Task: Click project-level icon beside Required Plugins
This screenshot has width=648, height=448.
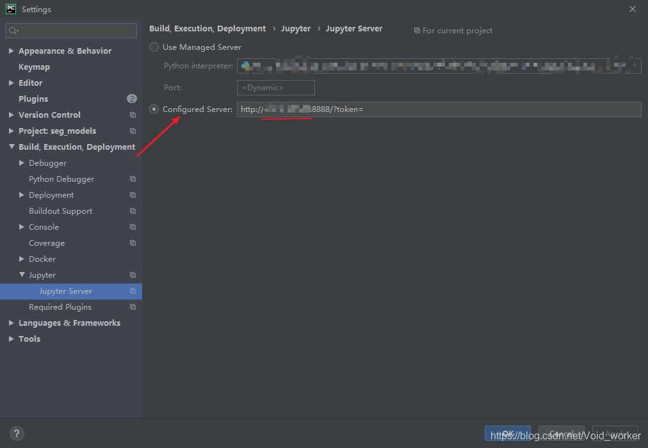Action: click(x=133, y=307)
